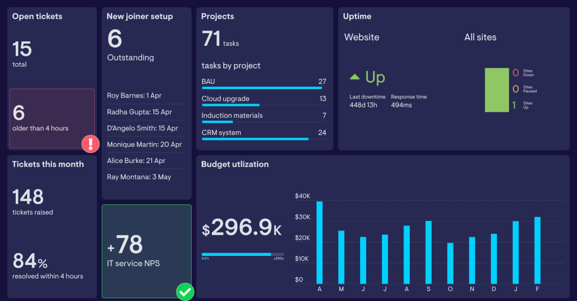Screen dimensions: 577x301
Task: Select the CRM system project bar
Action: click(255, 139)
